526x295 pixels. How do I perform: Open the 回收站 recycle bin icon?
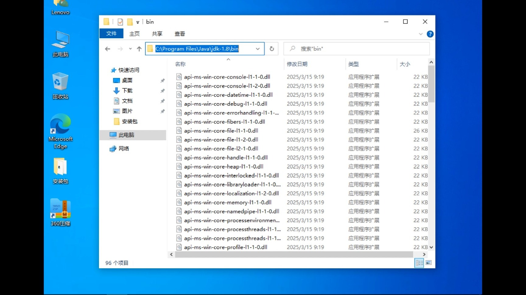point(60,86)
